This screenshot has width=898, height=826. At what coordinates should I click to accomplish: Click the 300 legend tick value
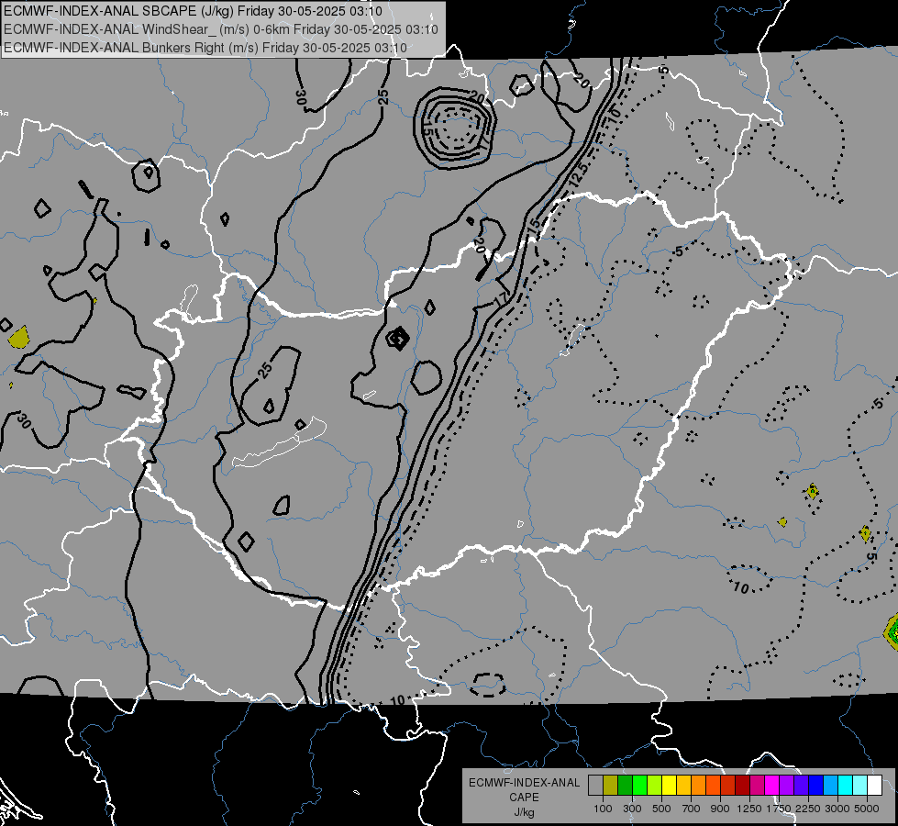(632, 809)
